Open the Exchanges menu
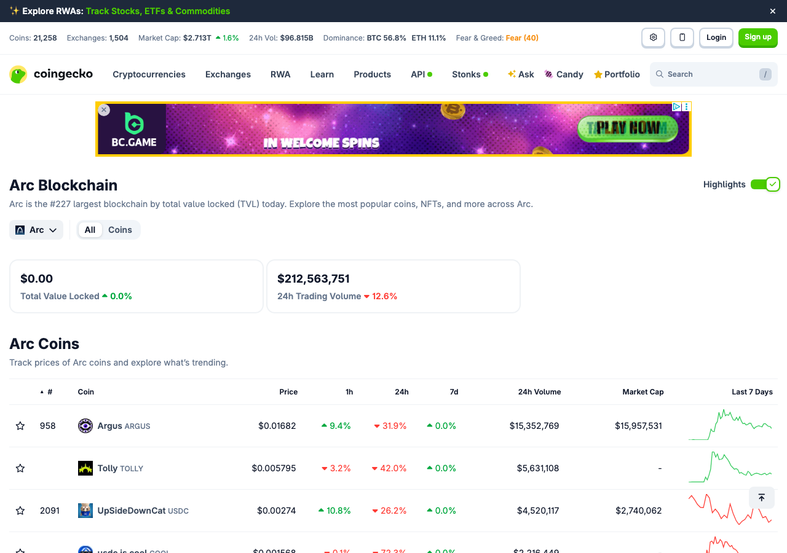787x553 pixels. pyautogui.click(x=228, y=74)
